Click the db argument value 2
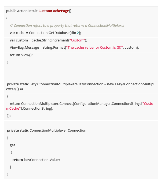This screenshot has height=184, width=164. (78, 33)
